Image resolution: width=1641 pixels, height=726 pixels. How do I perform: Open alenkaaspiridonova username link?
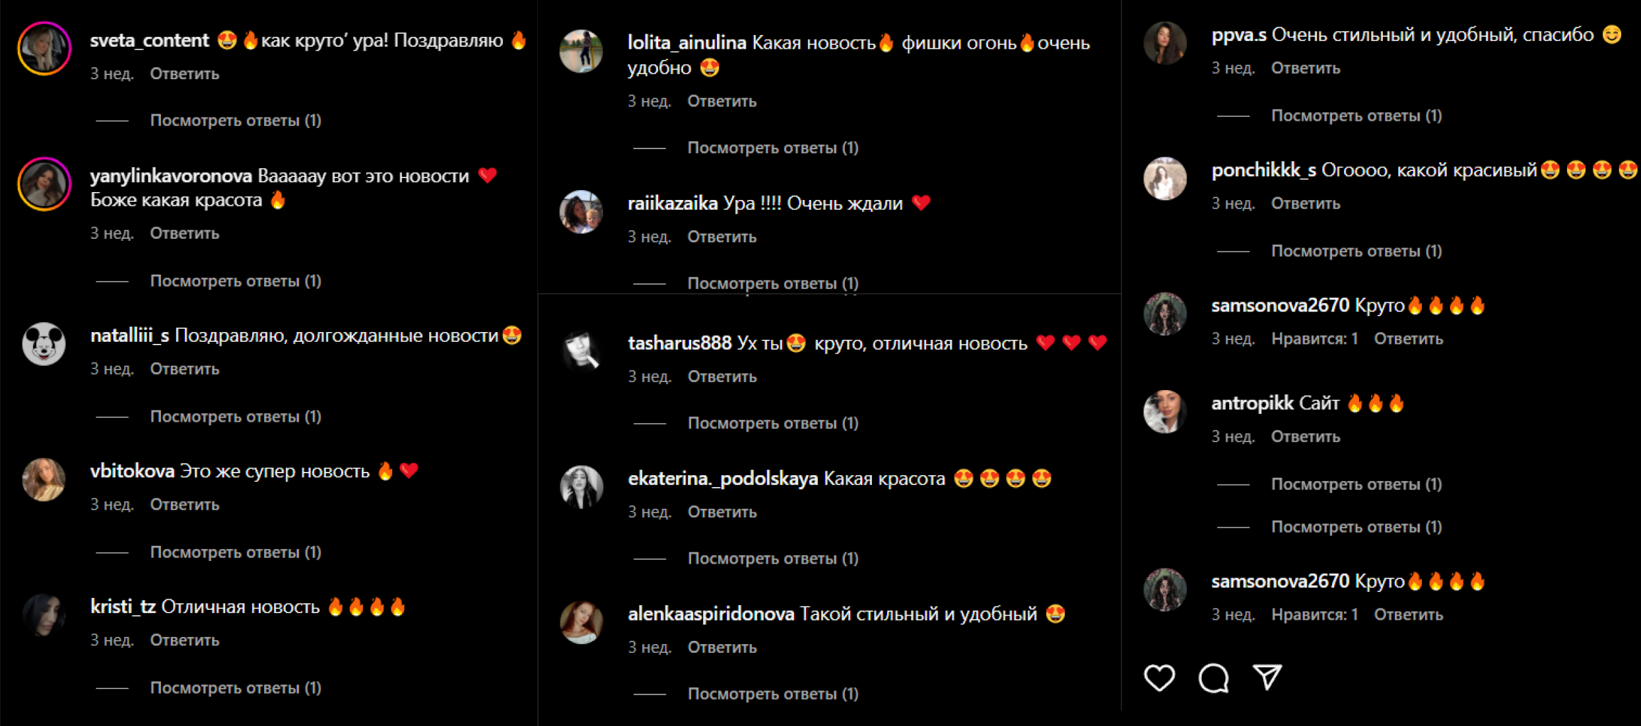(710, 614)
